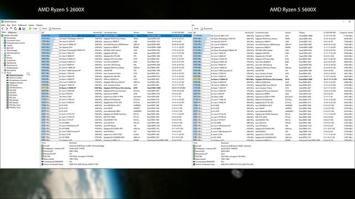Viewport: 355px width, 199px height.
Task: Select the Безопасность shield icon in tree
Action: point(5,65)
